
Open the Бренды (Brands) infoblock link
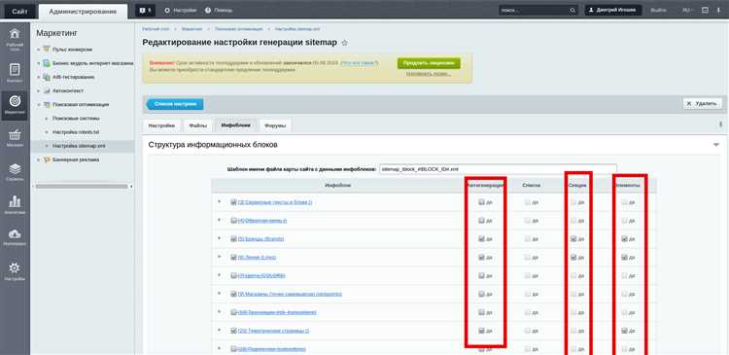260,238
